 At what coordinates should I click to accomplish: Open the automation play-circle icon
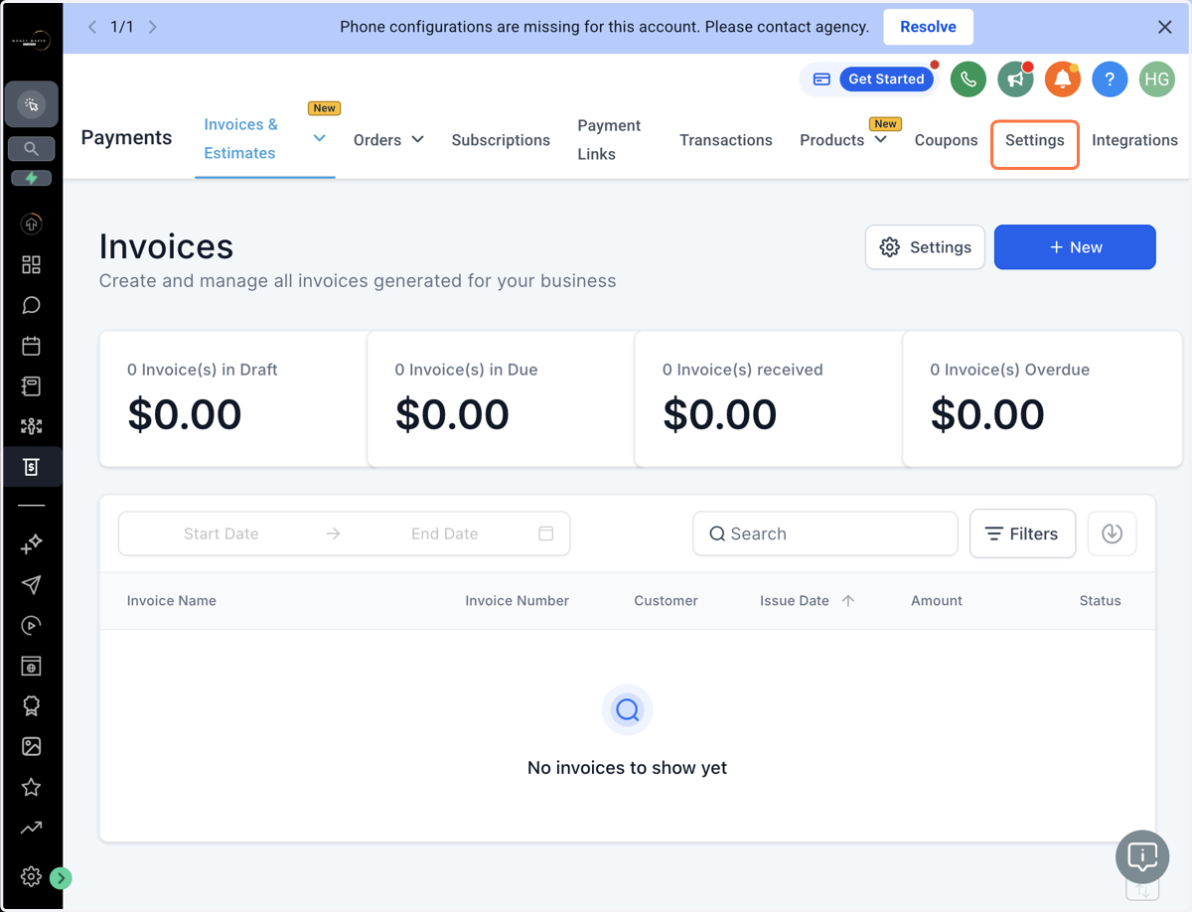pos(31,625)
